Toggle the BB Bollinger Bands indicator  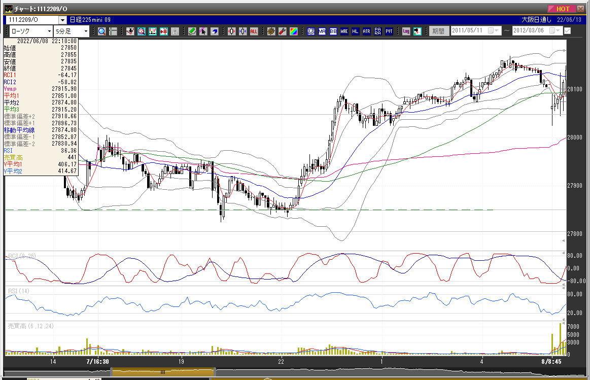(333, 31)
